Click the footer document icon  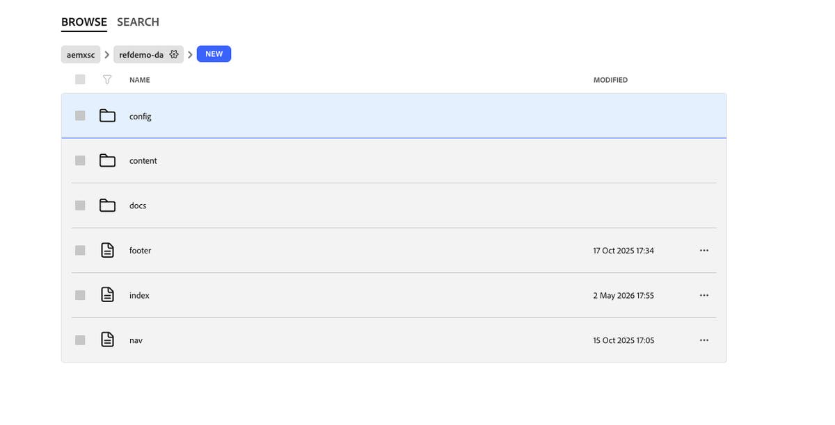[x=107, y=250]
